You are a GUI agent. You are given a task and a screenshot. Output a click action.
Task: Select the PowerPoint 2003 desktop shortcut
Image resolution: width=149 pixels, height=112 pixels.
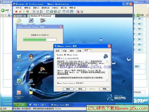[19, 95]
